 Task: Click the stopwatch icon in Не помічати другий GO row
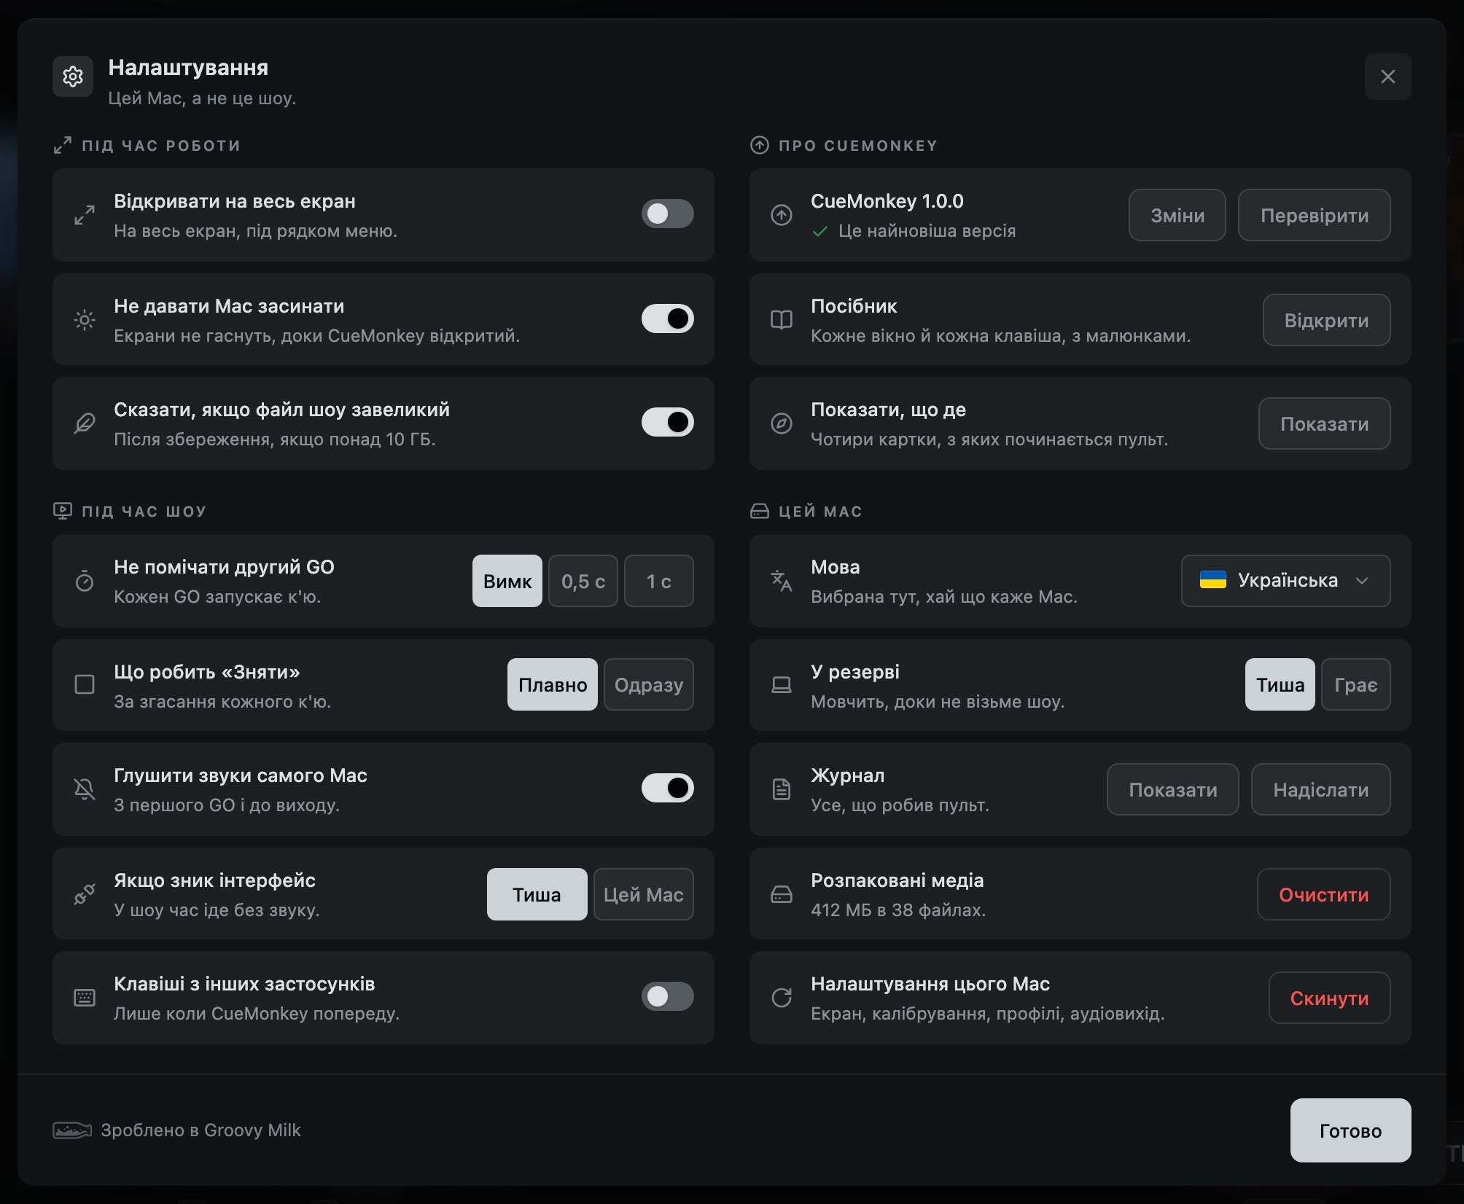tap(85, 581)
